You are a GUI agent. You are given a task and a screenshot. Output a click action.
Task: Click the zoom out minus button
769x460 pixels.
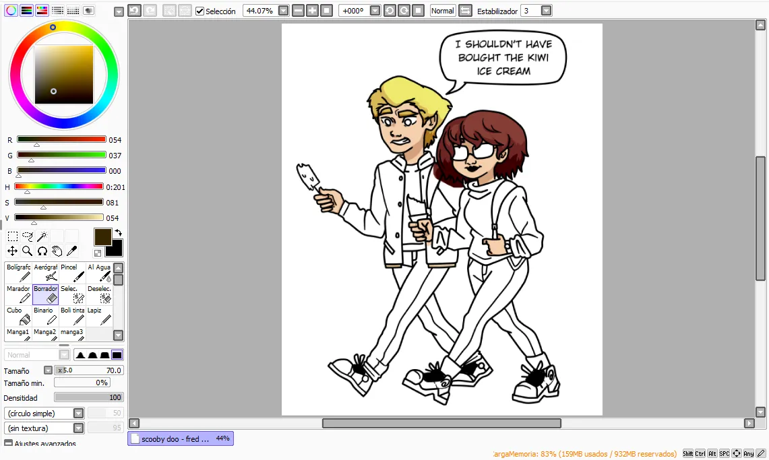(x=298, y=11)
